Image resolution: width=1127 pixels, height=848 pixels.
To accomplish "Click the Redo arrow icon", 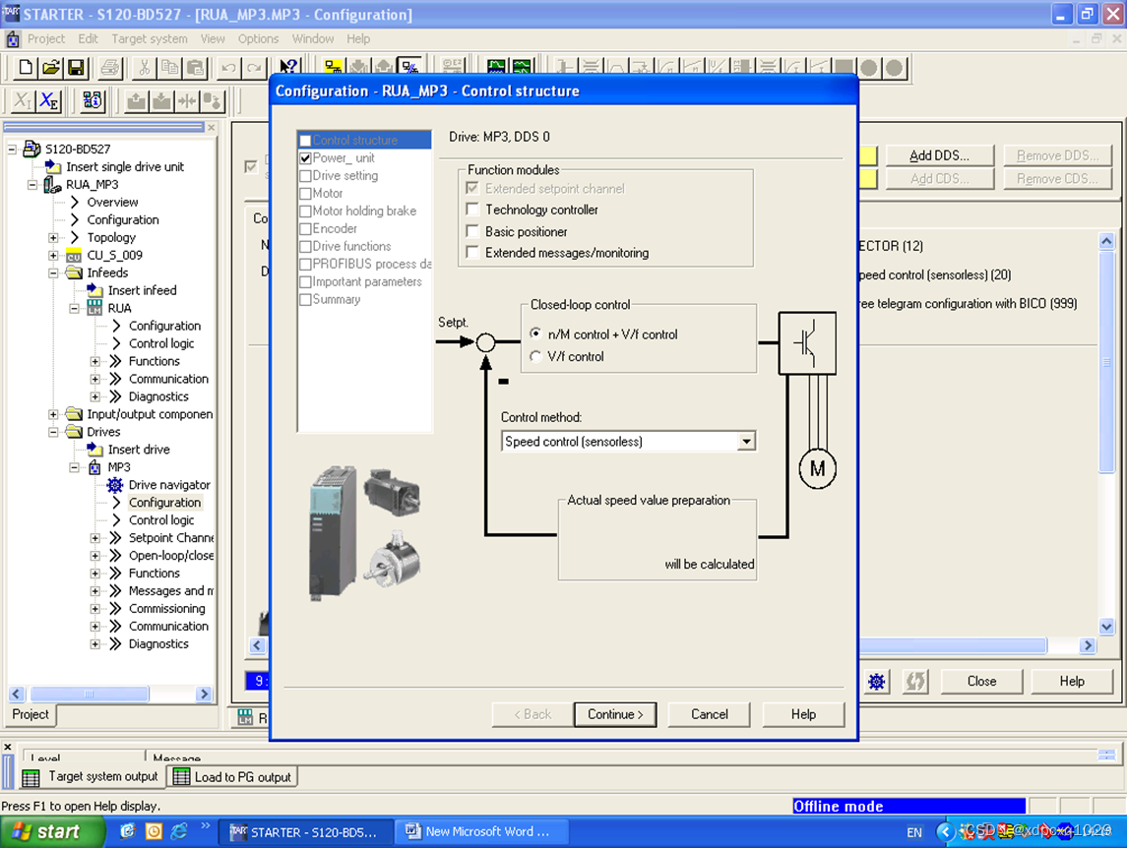I will (x=254, y=68).
